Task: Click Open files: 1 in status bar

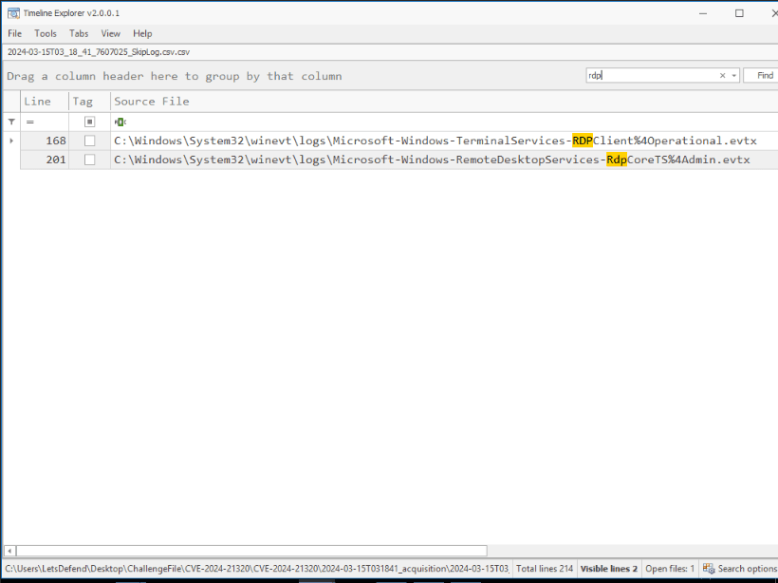Action: click(x=670, y=569)
